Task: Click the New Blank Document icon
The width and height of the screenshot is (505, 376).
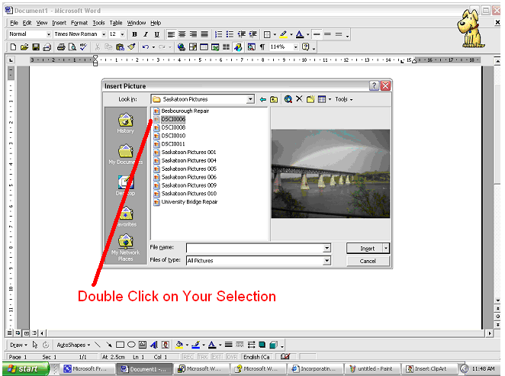Action: point(13,47)
